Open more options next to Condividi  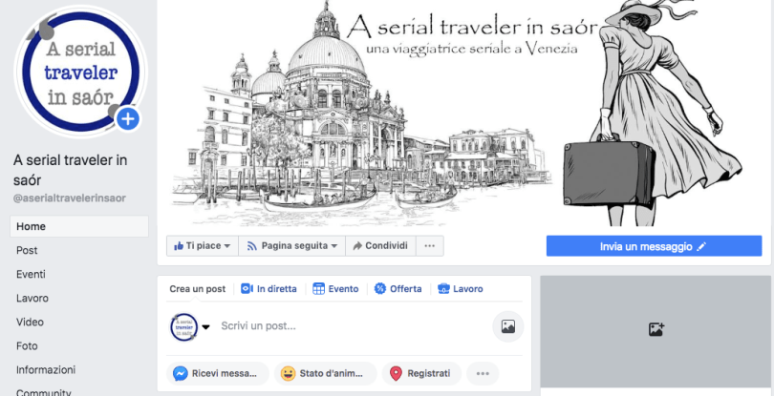tap(430, 246)
